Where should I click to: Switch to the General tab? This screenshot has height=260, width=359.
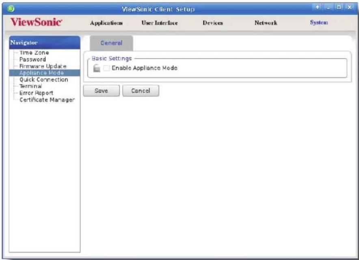111,43
